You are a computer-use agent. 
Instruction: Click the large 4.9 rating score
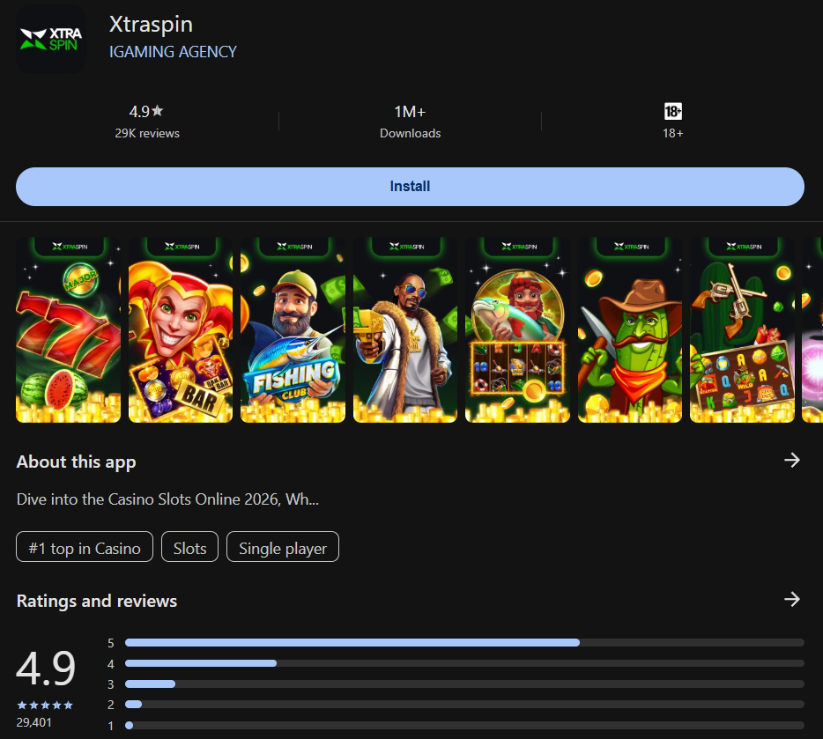(x=46, y=668)
